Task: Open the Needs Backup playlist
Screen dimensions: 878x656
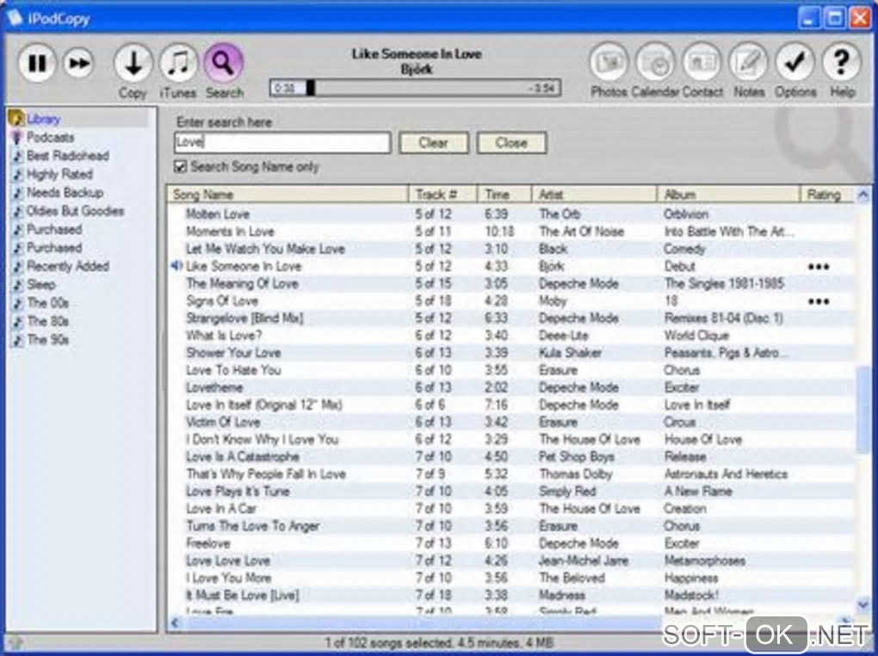Action: click(65, 193)
